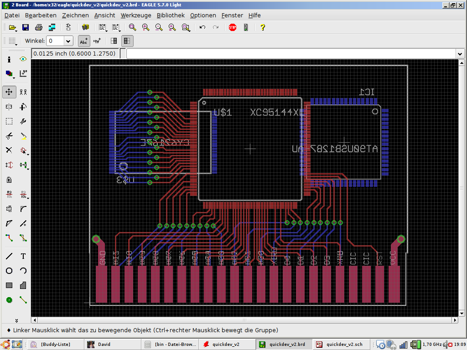Expand the command line history dropdown
This screenshot has width=467, height=350.
(x=460, y=54)
